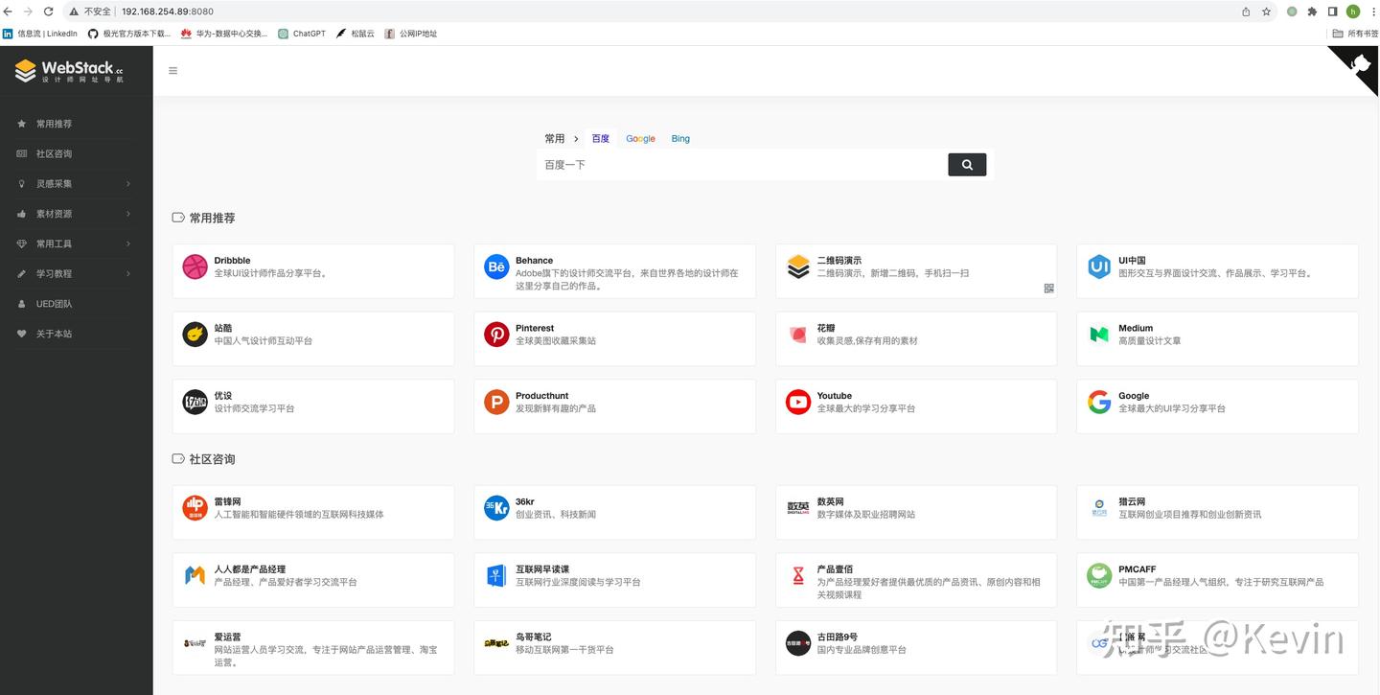Toggle the browser side panel icon
The width and height of the screenshot is (1380, 695).
(1332, 12)
